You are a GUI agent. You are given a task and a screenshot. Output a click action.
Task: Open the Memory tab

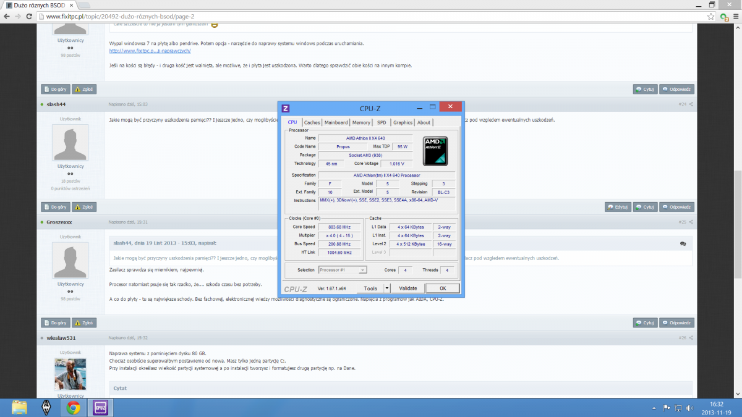(x=362, y=122)
